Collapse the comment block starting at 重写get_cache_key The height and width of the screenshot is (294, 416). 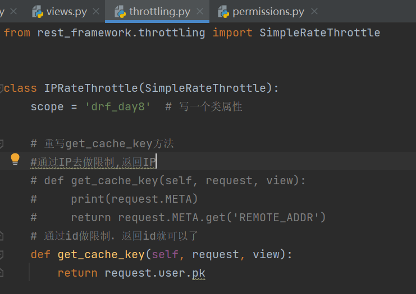(x=2, y=143)
